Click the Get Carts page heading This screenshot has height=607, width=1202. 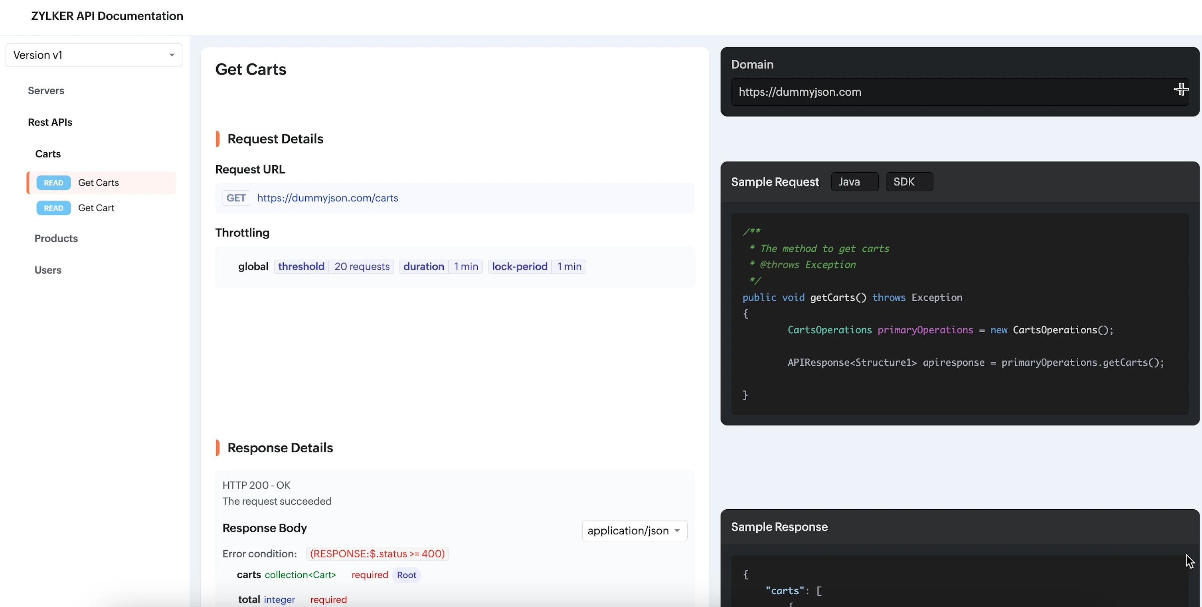[251, 69]
